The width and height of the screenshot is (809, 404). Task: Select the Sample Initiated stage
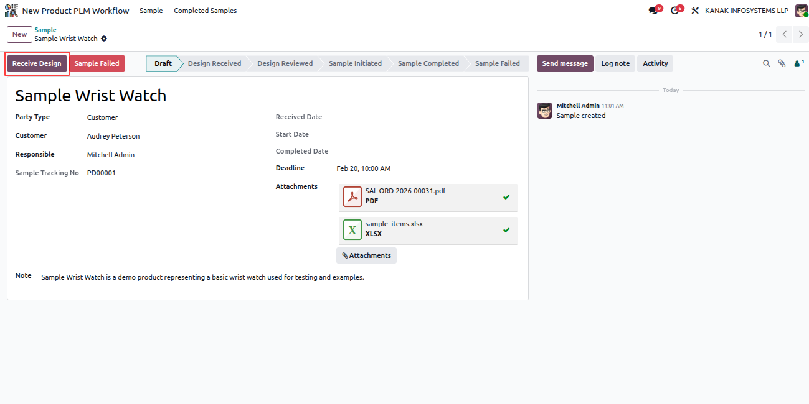(355, 63)
